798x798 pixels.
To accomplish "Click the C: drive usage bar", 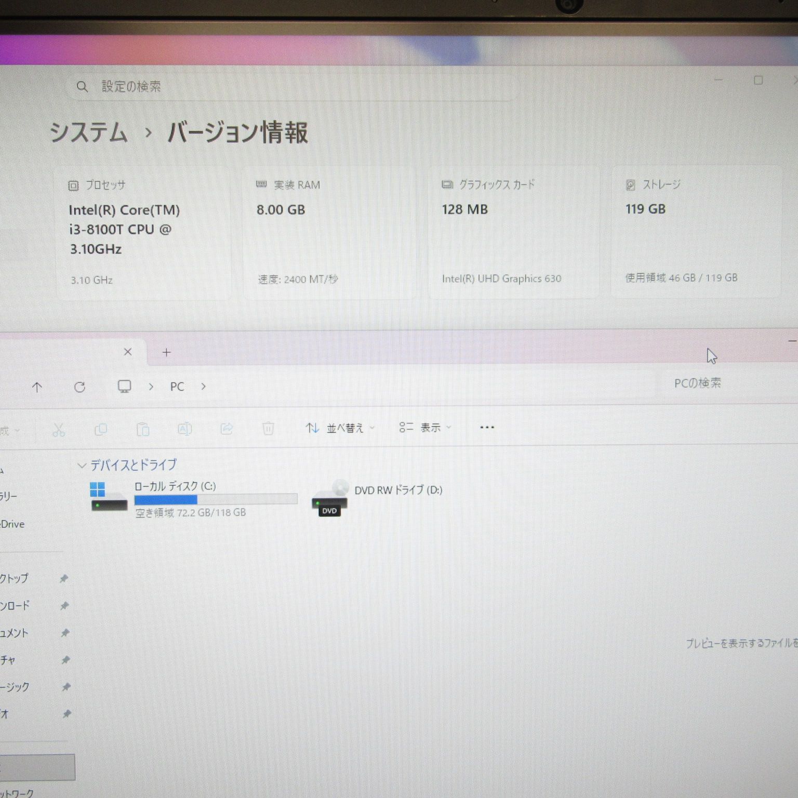I will 216,499.
